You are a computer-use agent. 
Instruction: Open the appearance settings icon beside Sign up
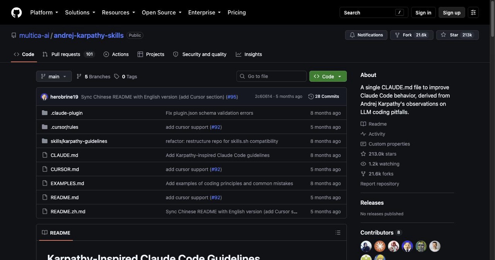473,12
